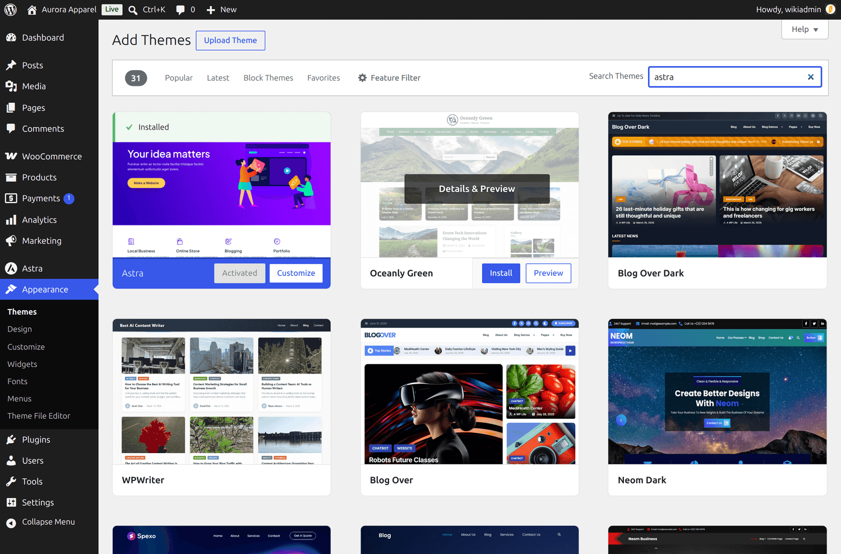Clear the theme search with X
This screenshot has width=841, height=554.
click(x=811, y=77)
